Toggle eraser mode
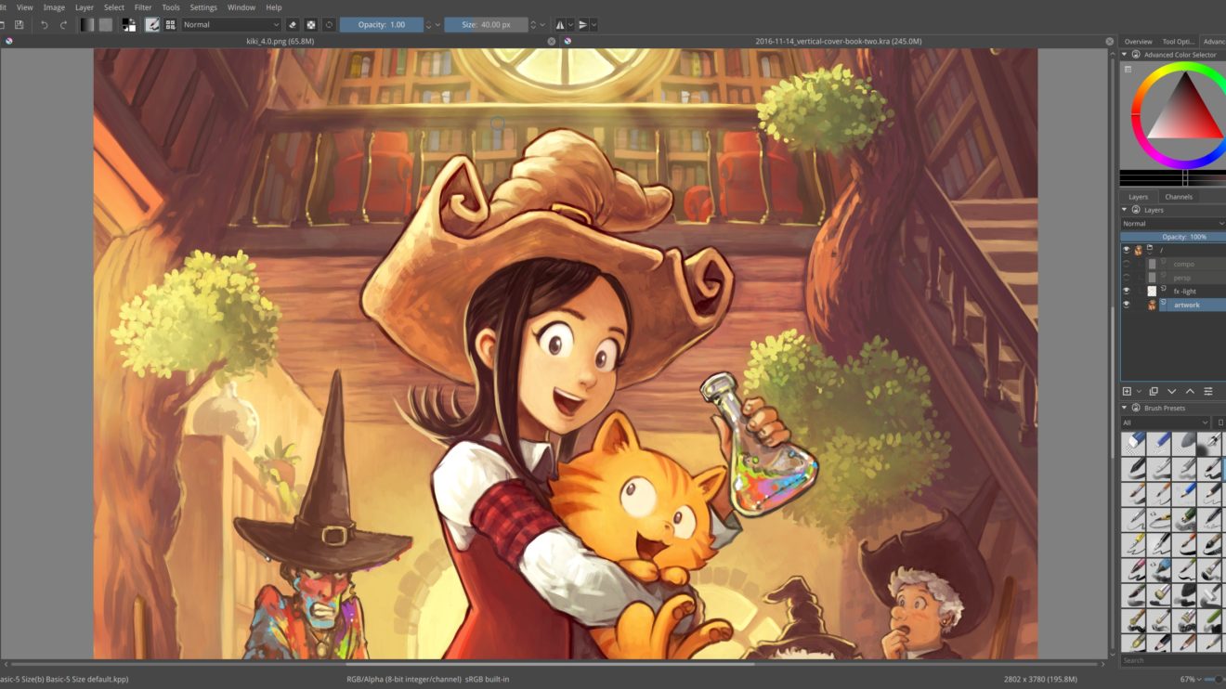This screenshot has width=1226, height=689. click(293, 25)
